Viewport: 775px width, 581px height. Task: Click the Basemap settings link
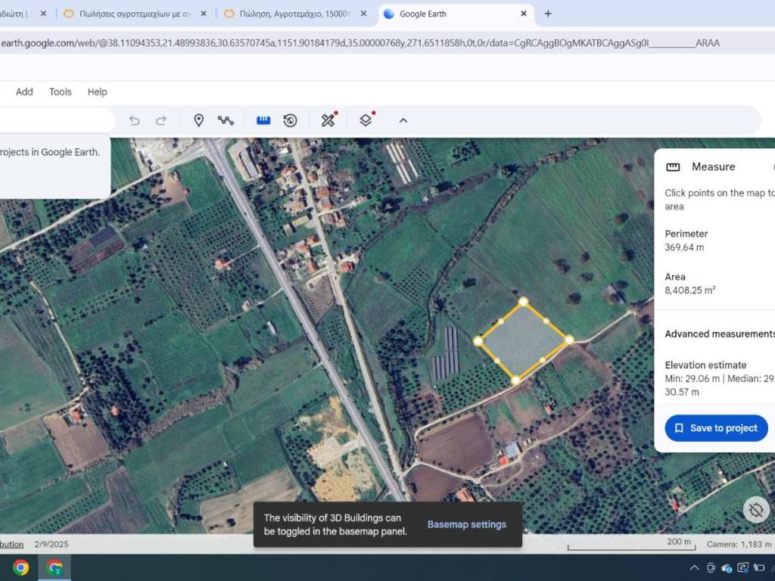click(467, 524)
